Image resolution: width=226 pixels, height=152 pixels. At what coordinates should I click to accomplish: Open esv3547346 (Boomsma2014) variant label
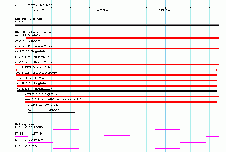click(x=34, y=46)
